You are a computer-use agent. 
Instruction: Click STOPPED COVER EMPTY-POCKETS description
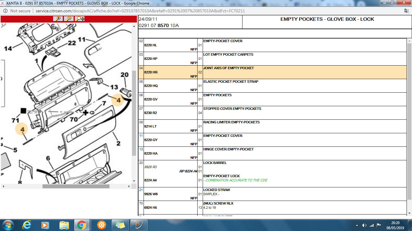pyautogui.click(x=232, y=109)
